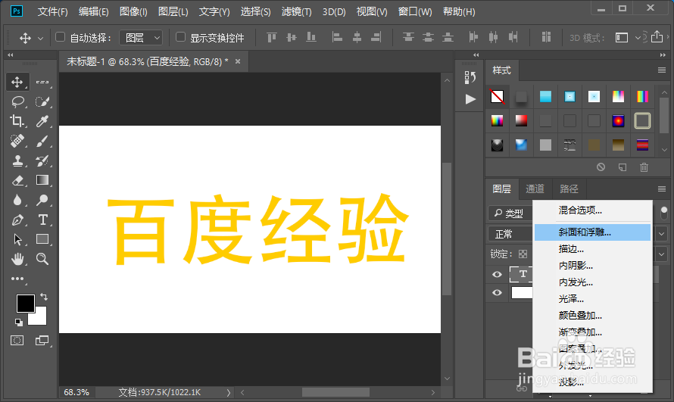
Task: Select the Dodge tool
Action: pos(42,200)
